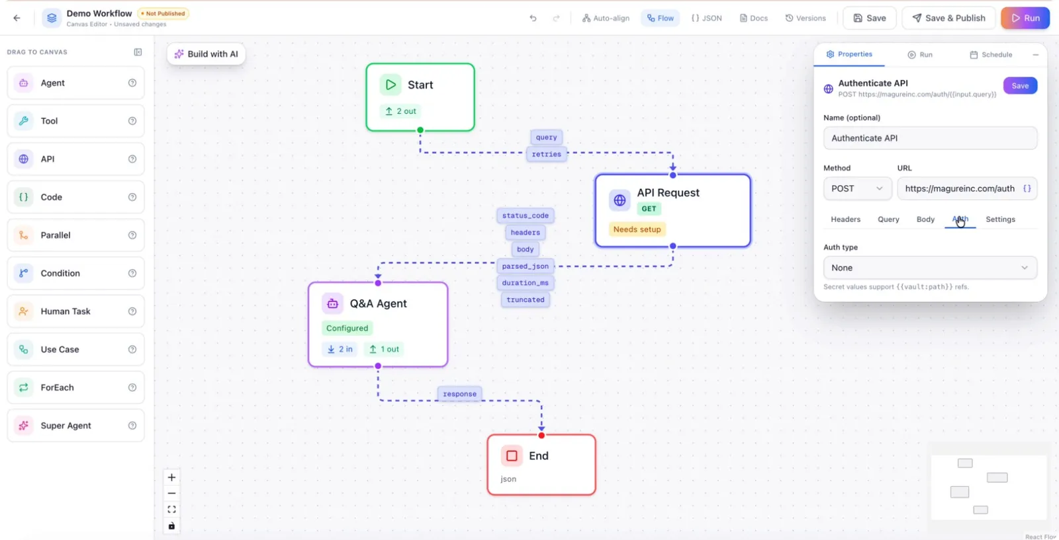Open help for the Tool item

tap(132, 121)
